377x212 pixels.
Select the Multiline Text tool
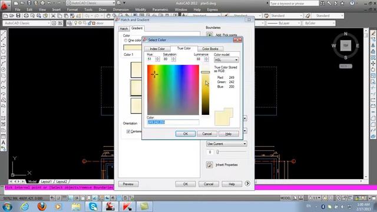[x=4, y=143]
